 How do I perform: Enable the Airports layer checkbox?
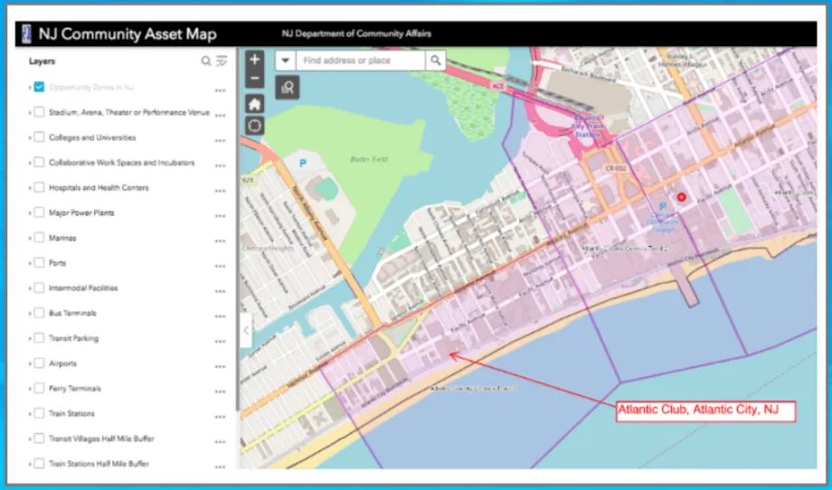[39, 363]
